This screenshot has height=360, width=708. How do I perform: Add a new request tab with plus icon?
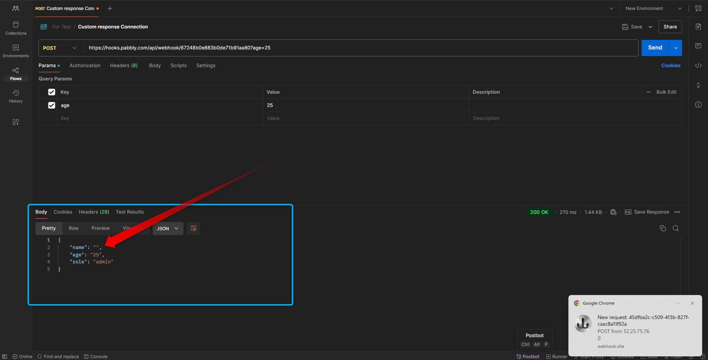pos(110,8)
